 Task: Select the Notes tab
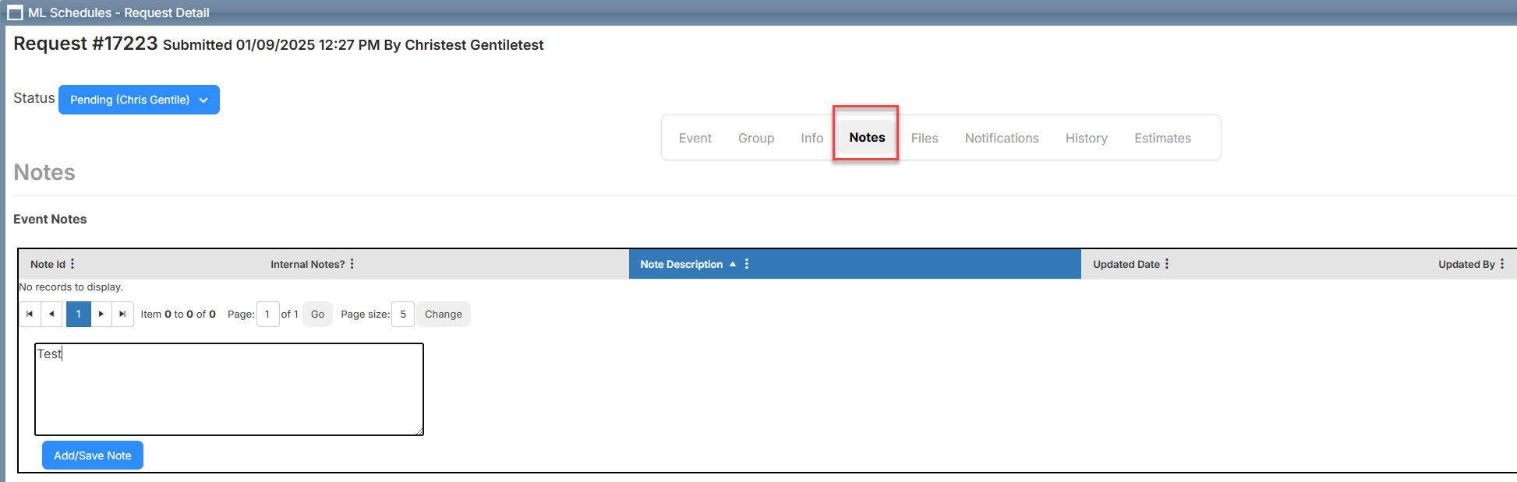[867, 137]
